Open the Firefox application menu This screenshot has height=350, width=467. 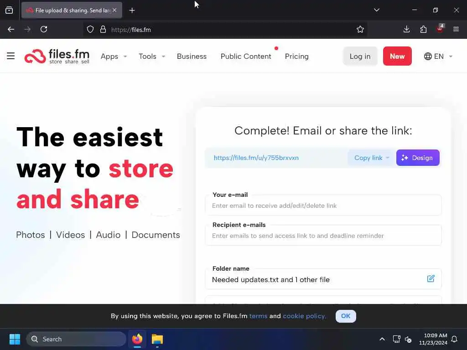[x=456, y=30]
